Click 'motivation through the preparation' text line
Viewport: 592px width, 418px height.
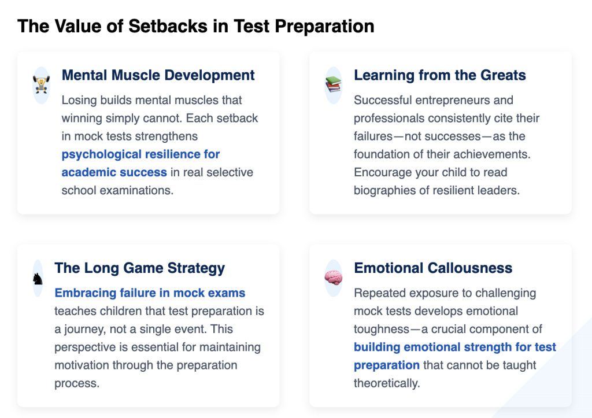146,365
